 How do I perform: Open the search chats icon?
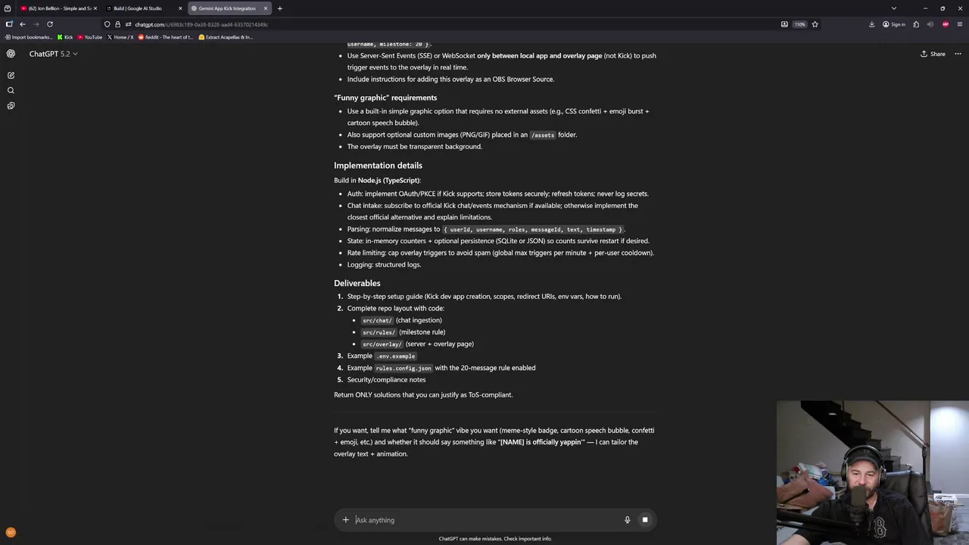(11, 90)
